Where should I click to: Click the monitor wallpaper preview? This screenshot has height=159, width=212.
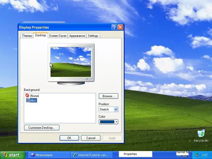71,62
